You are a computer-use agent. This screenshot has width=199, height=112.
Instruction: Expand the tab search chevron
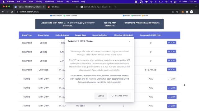pos(196,7)
